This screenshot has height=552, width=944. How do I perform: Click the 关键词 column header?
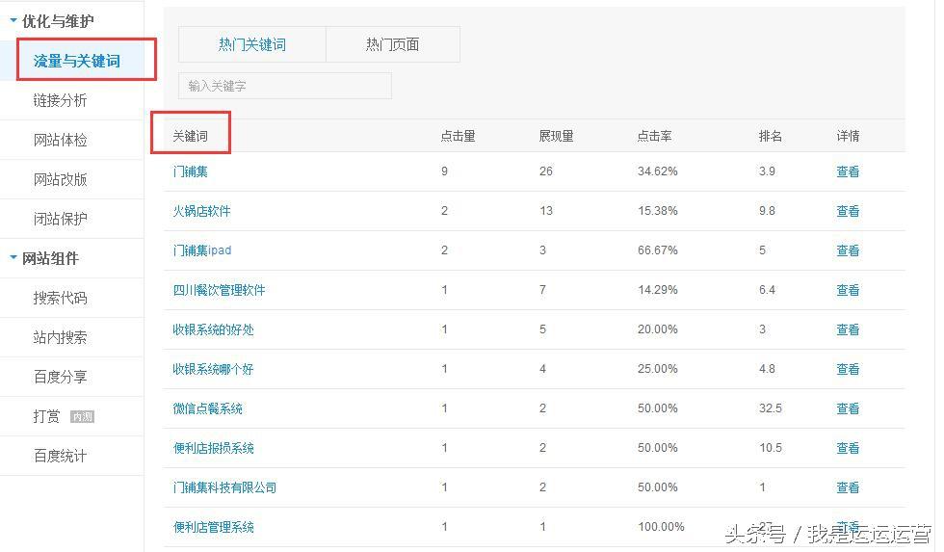[191, 136]
